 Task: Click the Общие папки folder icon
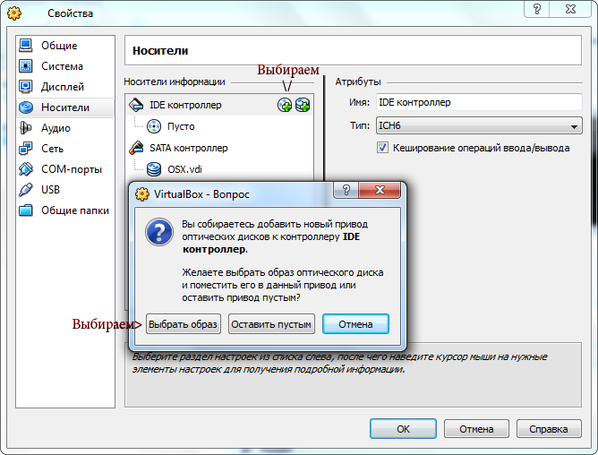[x=26, y=210]
